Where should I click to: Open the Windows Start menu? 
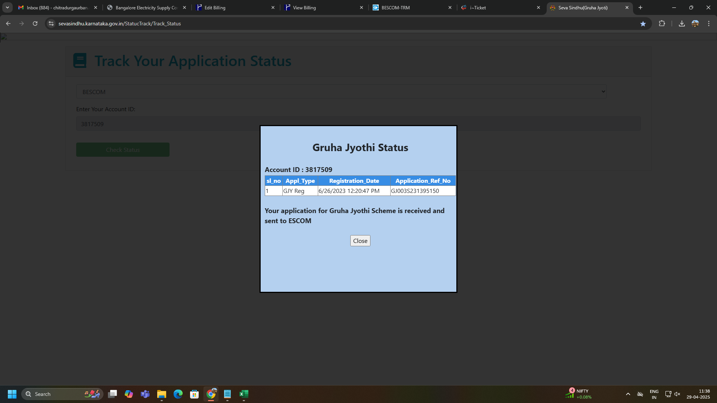click(x=12, y=394)
